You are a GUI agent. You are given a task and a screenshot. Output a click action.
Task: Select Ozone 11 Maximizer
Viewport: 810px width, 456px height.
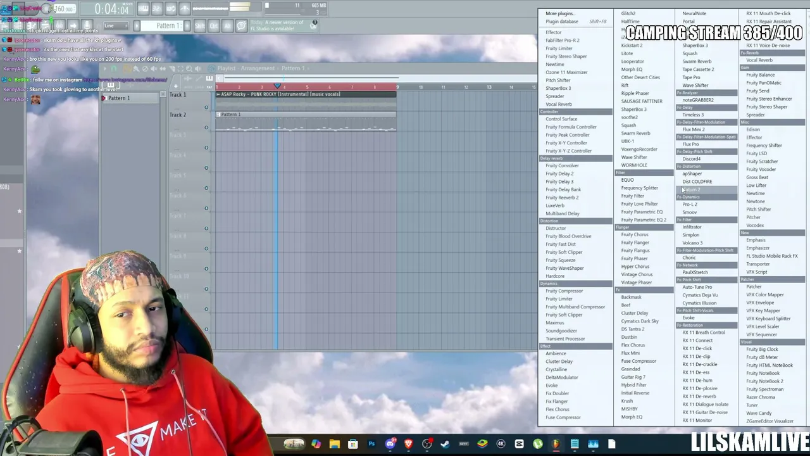click(566, 72)
